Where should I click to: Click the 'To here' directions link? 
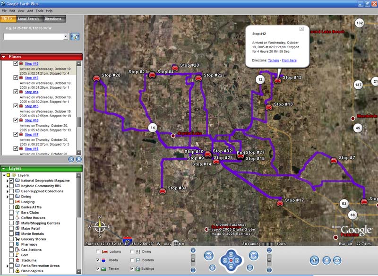pyautogui.click(x=274, y=60)
